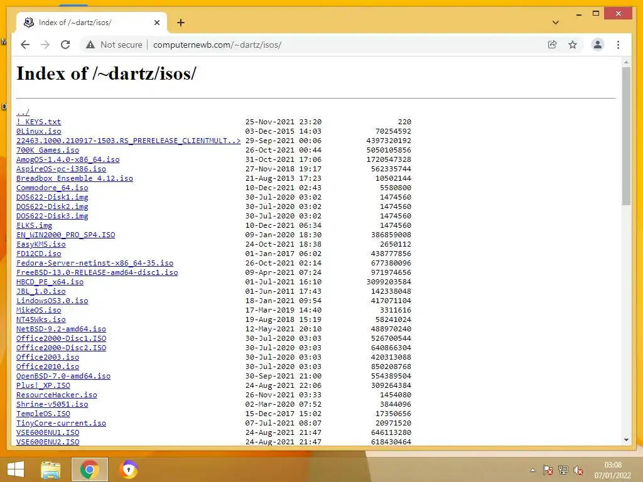Viewport: 643px width, 482px height.
Task: Download ResourceHacker.iso
Action: click(57, 395)
